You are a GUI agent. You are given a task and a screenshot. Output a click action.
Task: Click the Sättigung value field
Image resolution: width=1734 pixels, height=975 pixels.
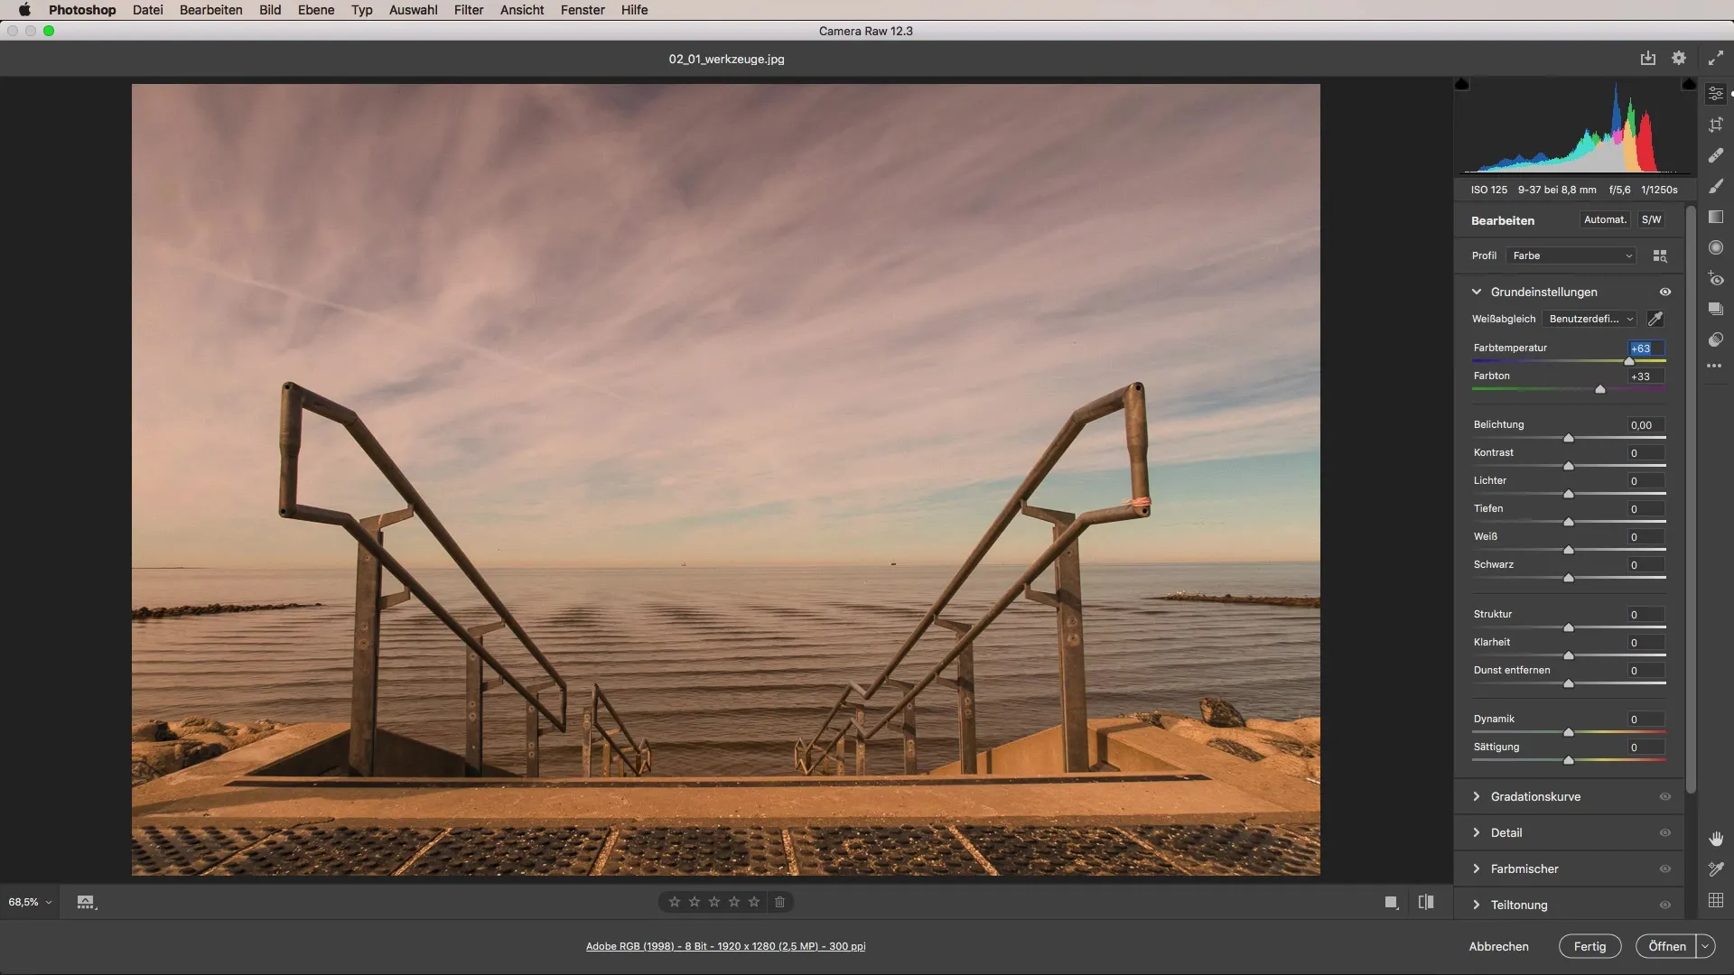click(1645, 747)
